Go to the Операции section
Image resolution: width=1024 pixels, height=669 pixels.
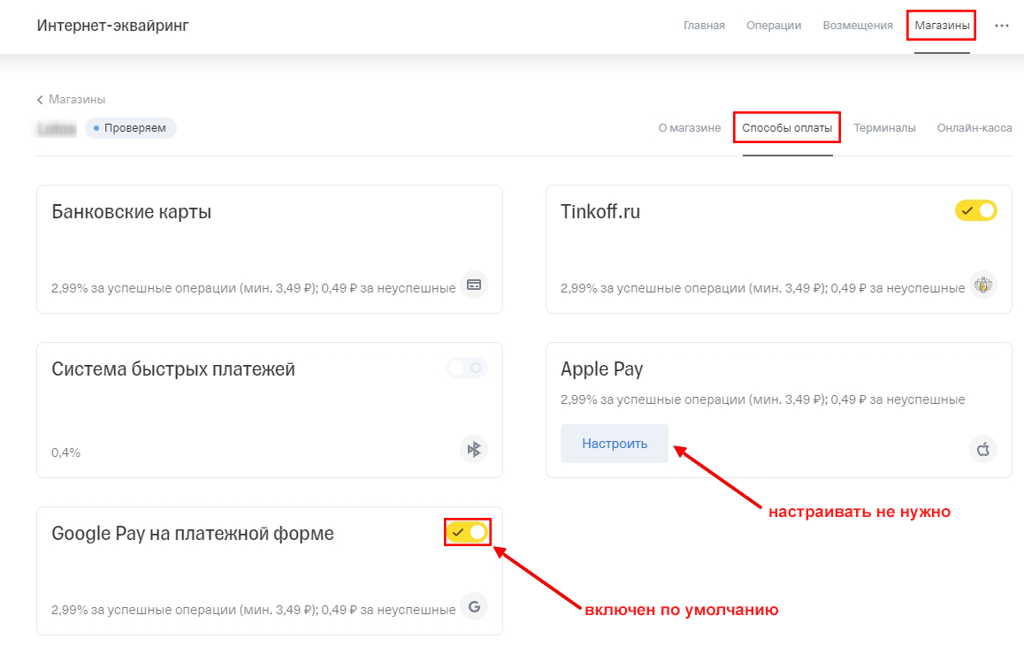[x=774, y=26]
